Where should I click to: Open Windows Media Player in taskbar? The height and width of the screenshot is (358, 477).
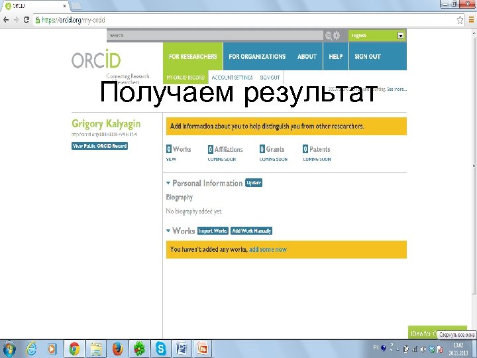[52, 349]
